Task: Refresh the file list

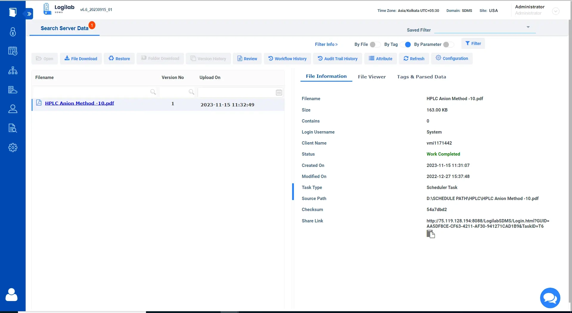Action: point(414,59)
